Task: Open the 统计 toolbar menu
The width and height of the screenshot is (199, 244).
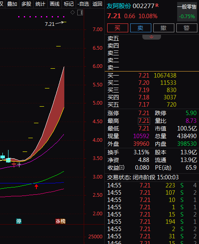Action: pyautogui.click(x=40, y=4)
